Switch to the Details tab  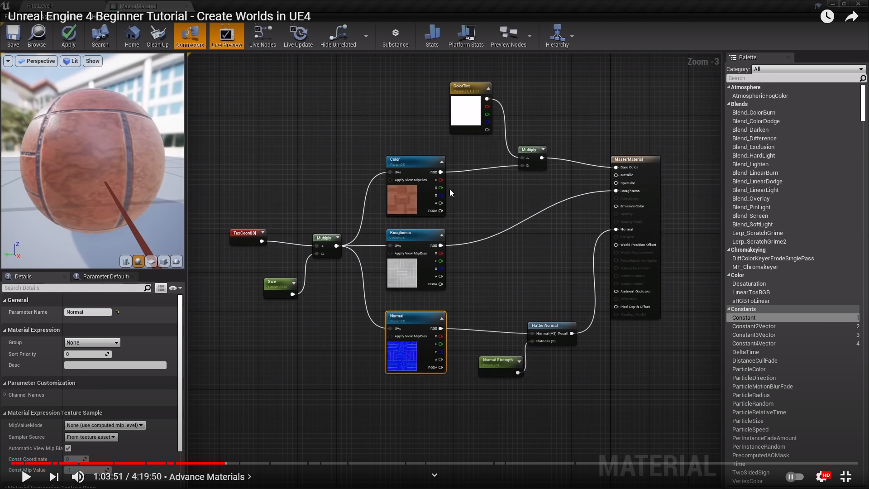pos(23,276)
